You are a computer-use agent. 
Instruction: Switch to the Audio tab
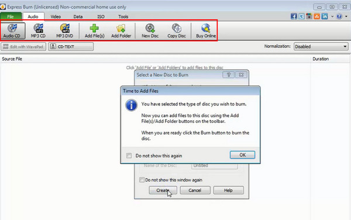coord(33,16)
